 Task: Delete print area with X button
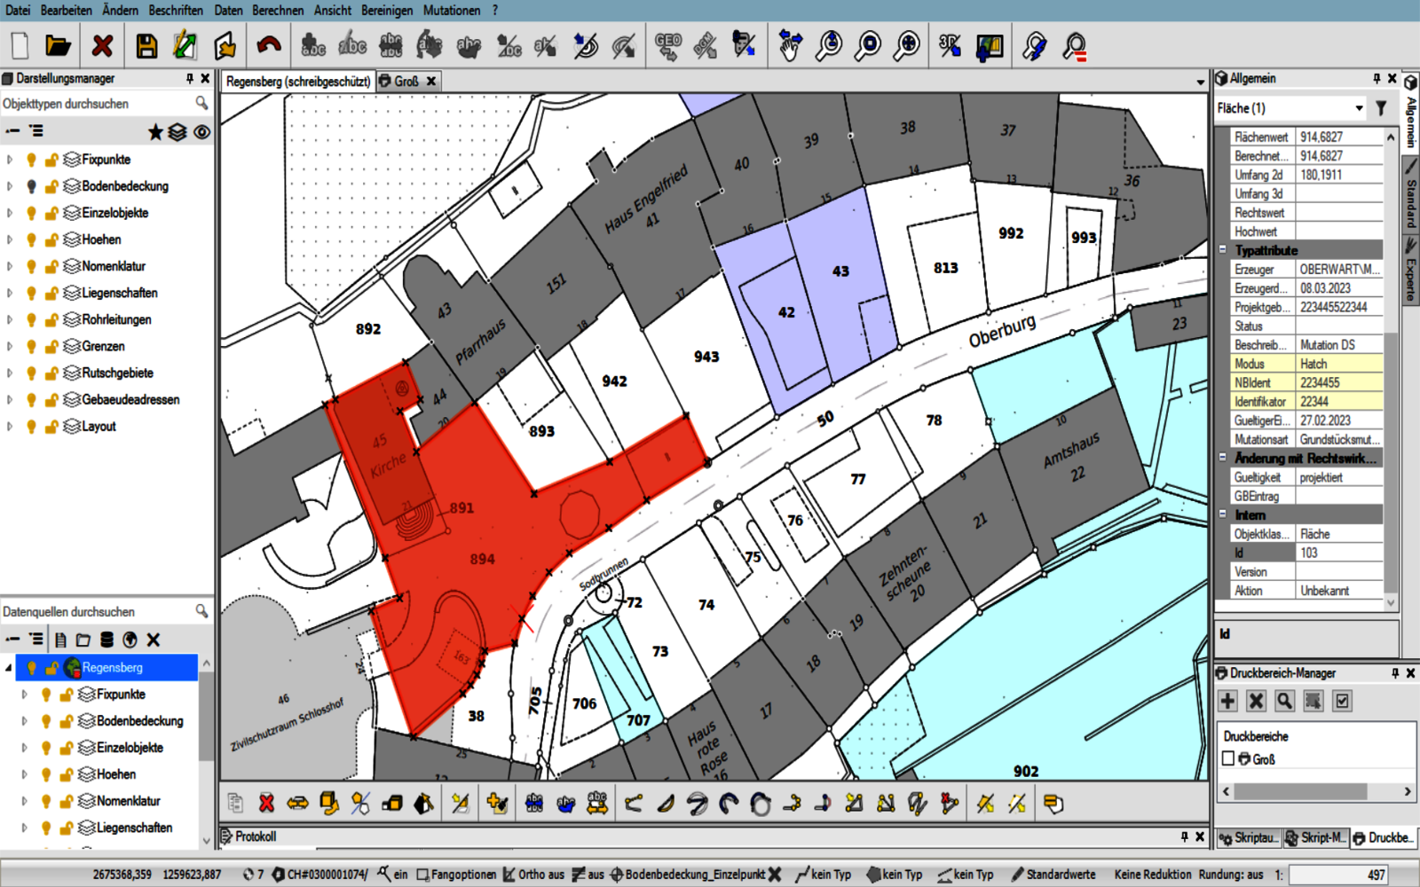point(1256,701)
